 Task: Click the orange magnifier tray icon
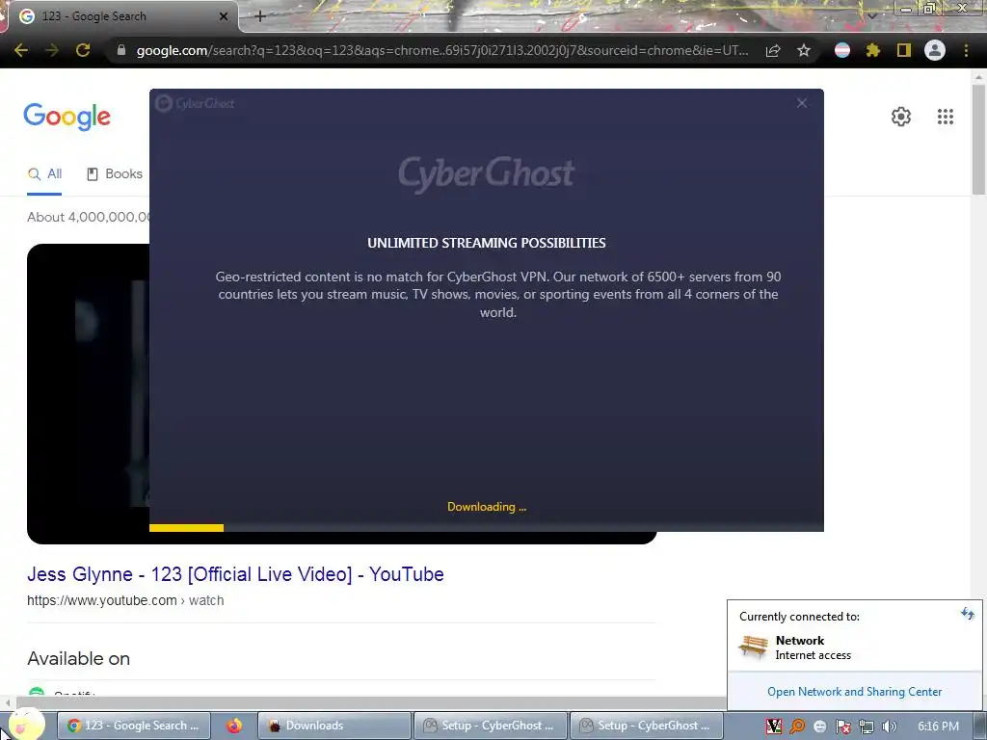coord(797,727)
